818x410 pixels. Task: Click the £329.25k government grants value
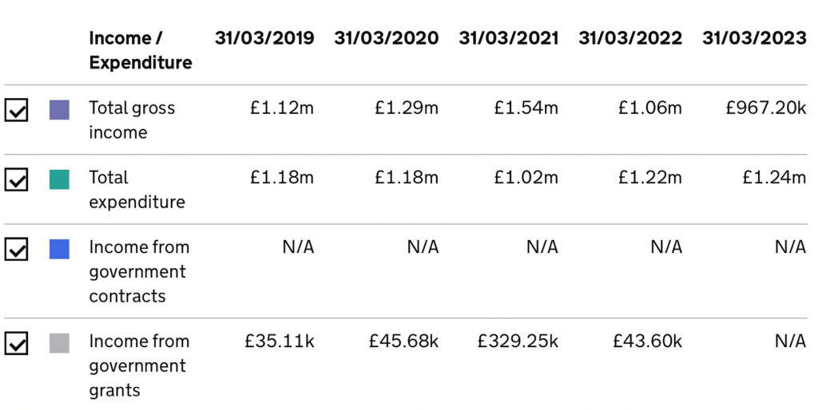(518, 341)
